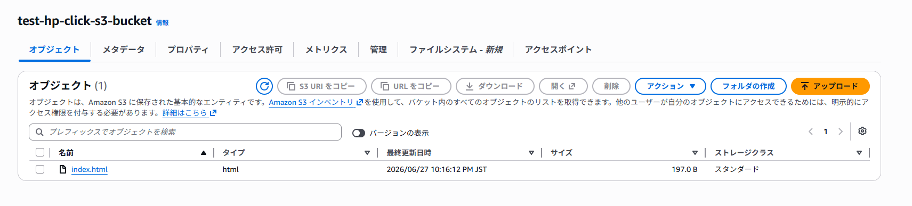The height and width of the screenshot is (206, 912).
Task: Switch to the プロパティ tab
Action: click(x=188, y=50)
